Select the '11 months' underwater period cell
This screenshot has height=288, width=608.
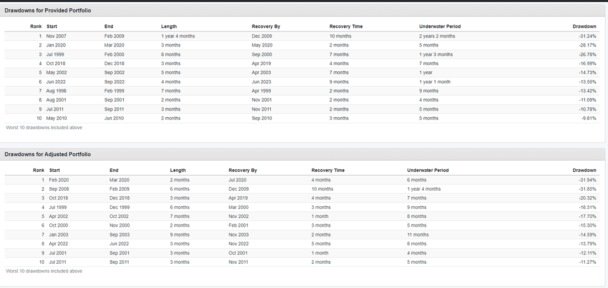coord(418,234)
